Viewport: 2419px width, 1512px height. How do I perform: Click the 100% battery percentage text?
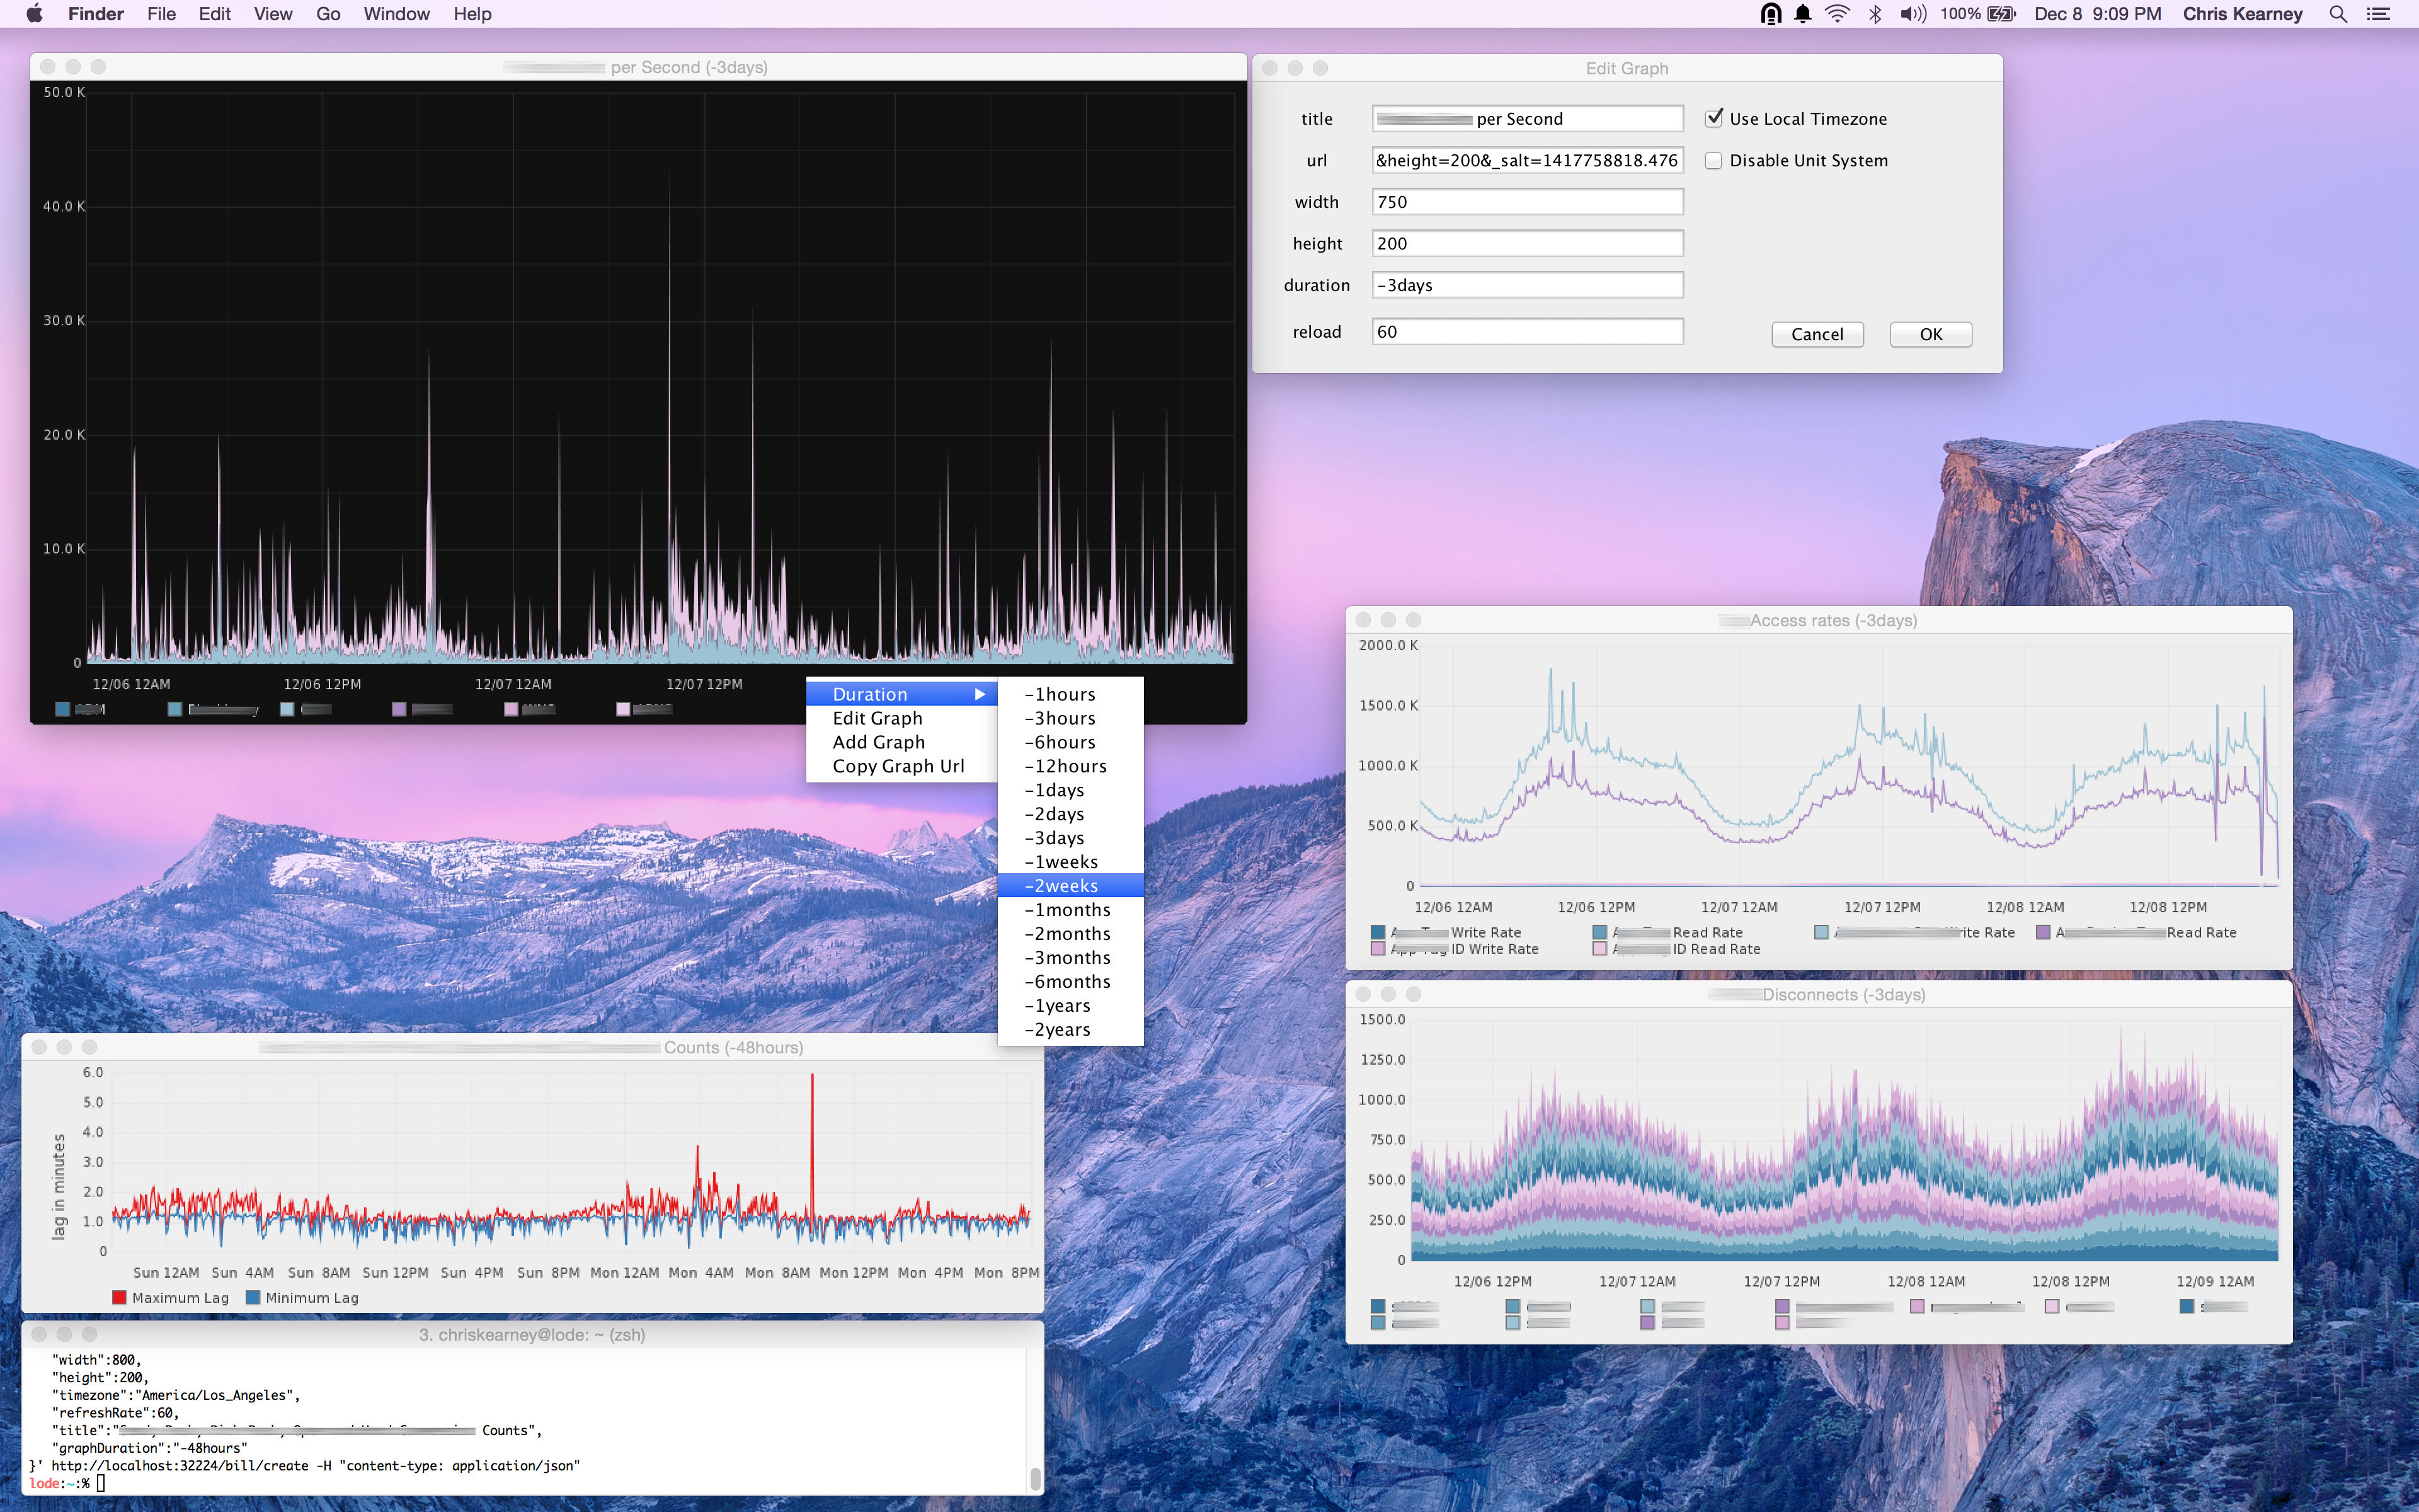pos(1960,14)
